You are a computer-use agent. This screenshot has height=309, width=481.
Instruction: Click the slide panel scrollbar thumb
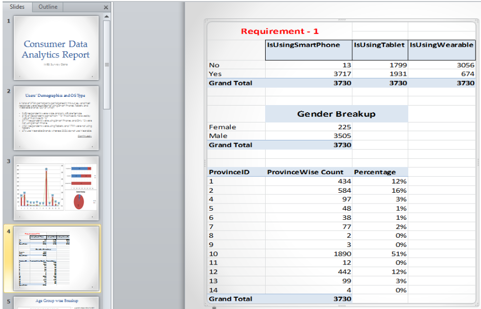(x=107, y=65)
